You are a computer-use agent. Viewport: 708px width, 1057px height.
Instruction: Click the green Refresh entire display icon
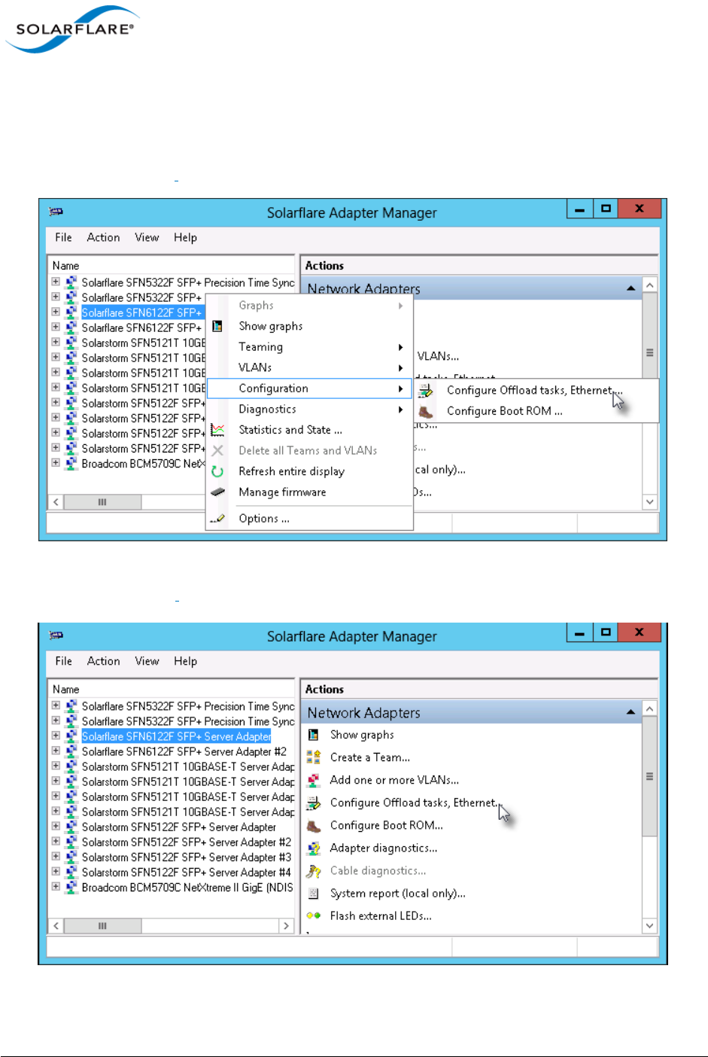coord(217,471)
